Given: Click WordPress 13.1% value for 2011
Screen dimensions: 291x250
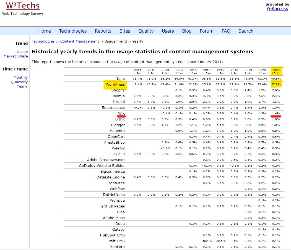Looking at the screenshot, I should pyautogui.click(x=138, y=84).
